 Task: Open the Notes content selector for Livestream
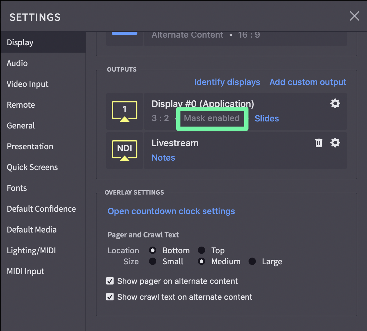(x=163, y=158)
